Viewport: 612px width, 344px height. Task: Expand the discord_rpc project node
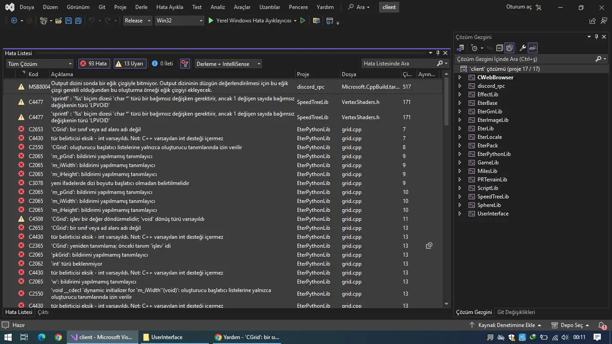(460, 86)
